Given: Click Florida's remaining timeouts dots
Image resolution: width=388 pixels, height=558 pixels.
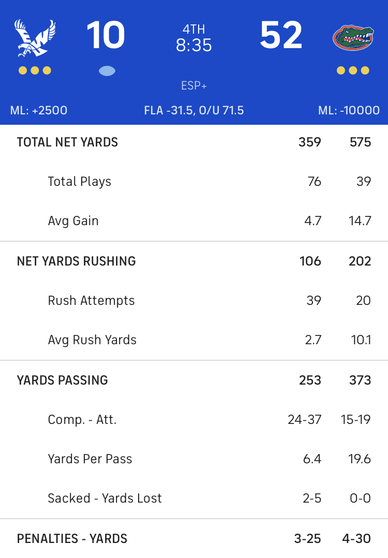Looking at the screenshot, I should [353, 70].
